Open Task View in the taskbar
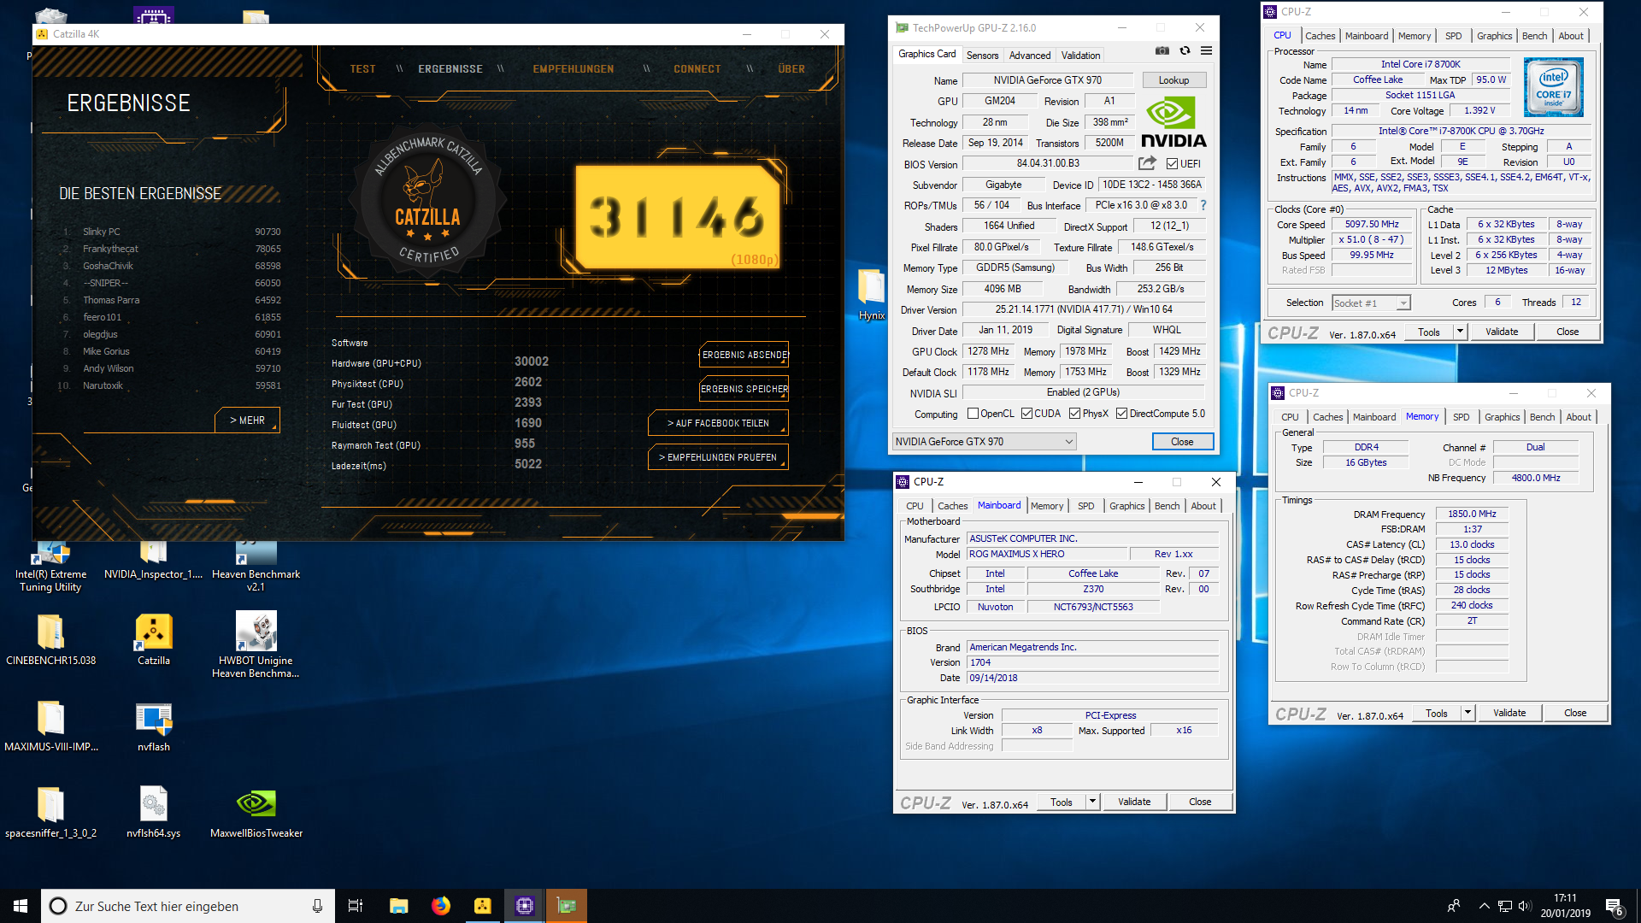The width and height of the screenshot is (1641, 923). pyautogui.click(x=356, y=906)
